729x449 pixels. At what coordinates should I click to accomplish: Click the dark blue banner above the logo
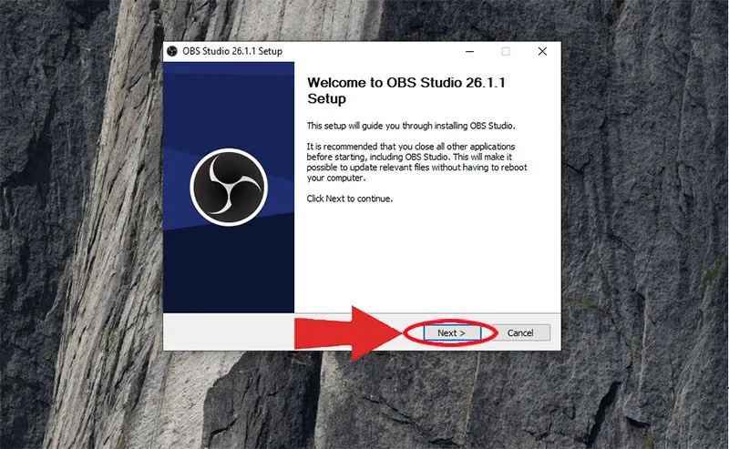click(x=228, y=100)
